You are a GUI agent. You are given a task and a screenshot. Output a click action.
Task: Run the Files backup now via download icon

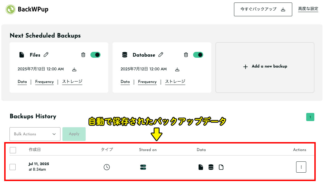(x=74, y=70)
